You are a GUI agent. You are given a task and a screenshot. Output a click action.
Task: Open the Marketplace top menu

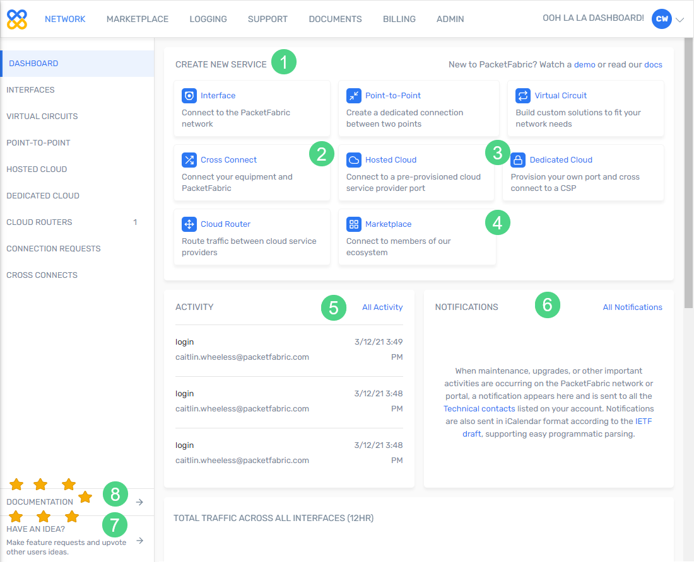point(138,19)
